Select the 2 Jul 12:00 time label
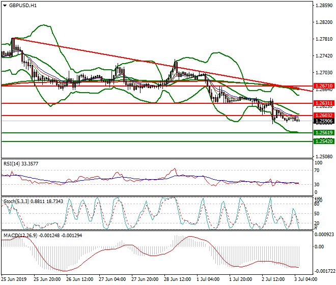 point(273,279)
